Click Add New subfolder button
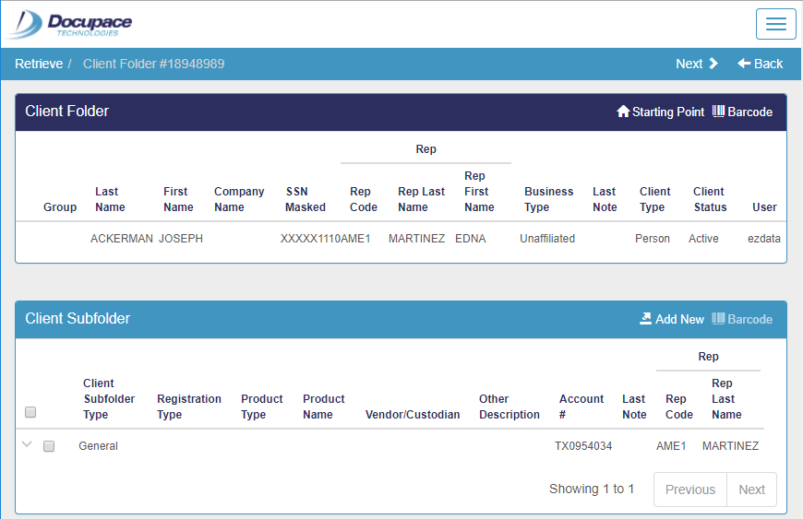The width and height of the screenshot is (803, 519). [x=672, y=319]
